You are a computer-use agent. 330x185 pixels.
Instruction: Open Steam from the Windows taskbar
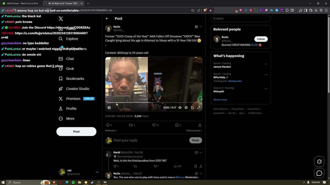(x=92, y=182)
